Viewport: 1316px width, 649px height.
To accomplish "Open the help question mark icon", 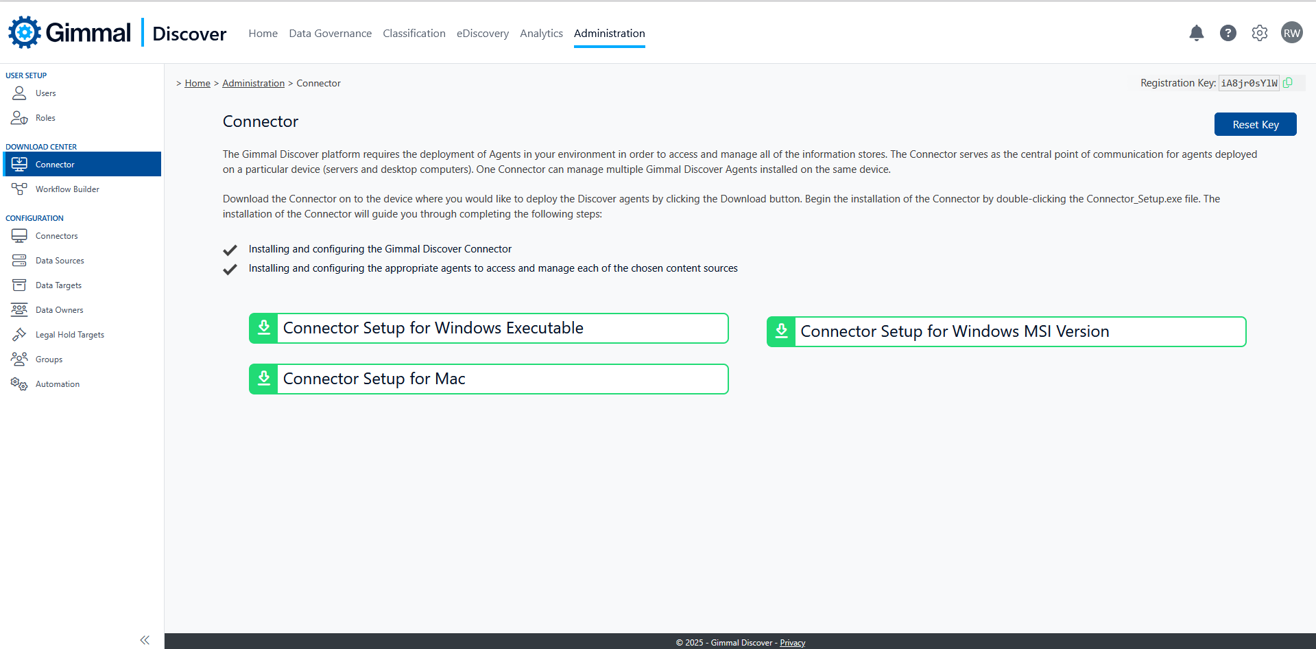I will click(x=1228, y=33).
